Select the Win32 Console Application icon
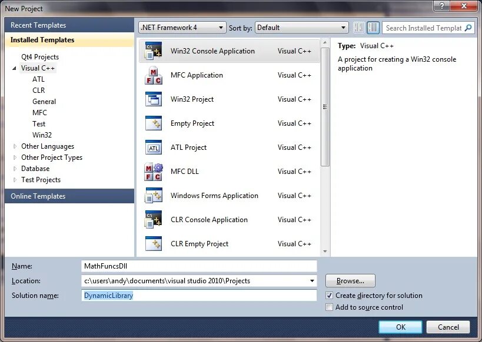482x342 pixels. [153, 51]
